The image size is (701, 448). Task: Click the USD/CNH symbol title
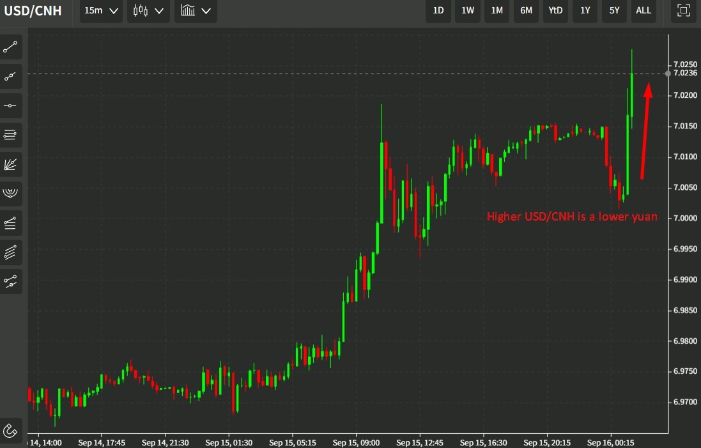33,11
